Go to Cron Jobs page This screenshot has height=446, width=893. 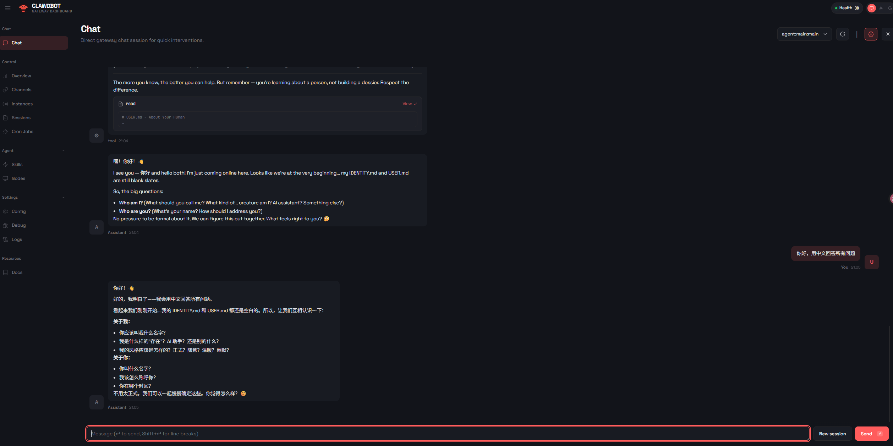click(x=22, y=132)
